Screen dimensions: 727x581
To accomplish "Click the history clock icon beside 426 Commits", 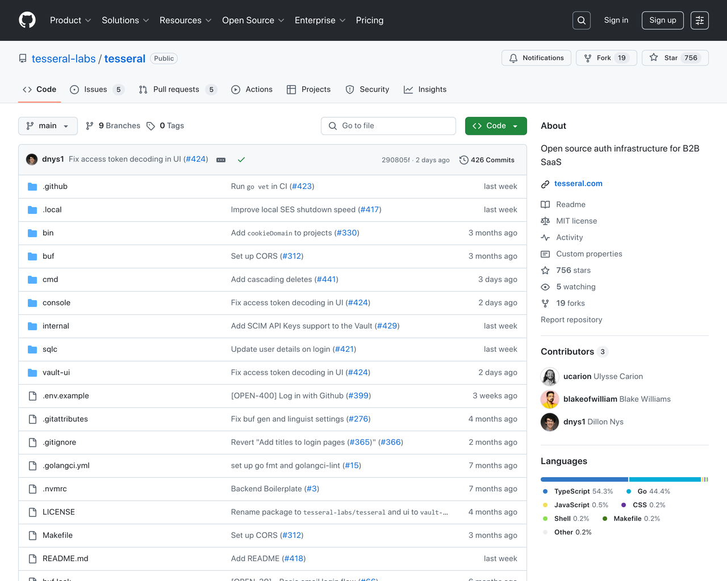I will (464, 160).
